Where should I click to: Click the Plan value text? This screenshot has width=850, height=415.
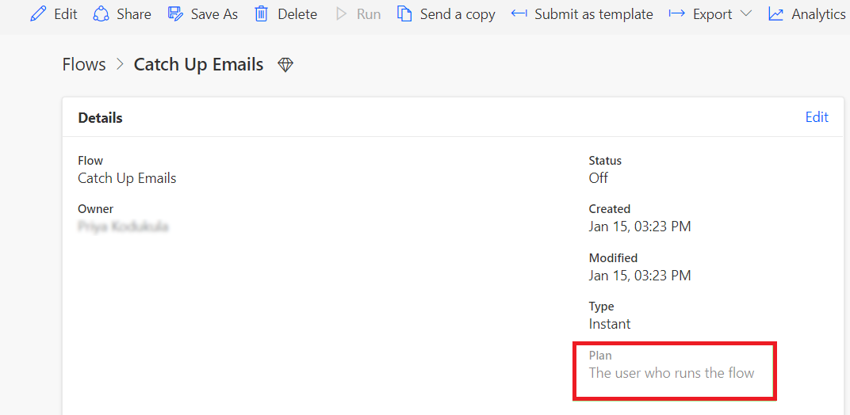671,373
